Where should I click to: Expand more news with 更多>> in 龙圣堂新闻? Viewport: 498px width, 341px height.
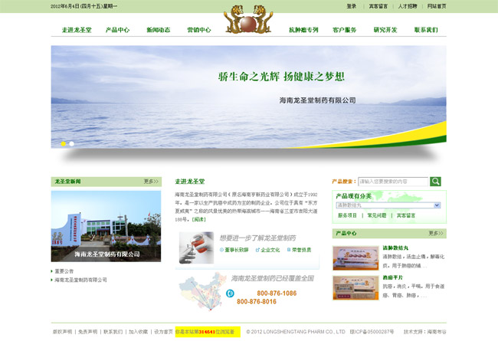151,182
